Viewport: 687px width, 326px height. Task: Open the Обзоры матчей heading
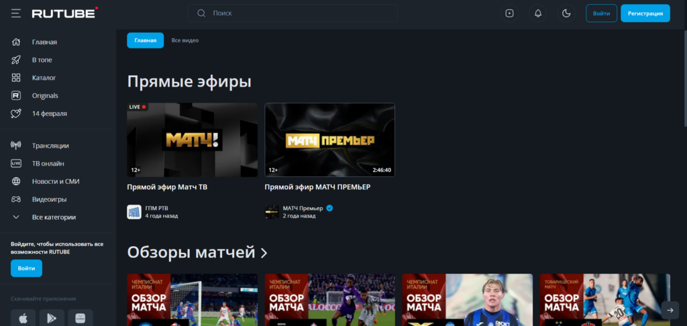pyautogui.click(x=191, y=252)
